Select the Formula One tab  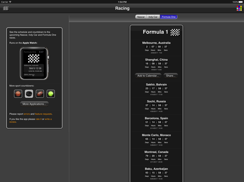[169, 17]
